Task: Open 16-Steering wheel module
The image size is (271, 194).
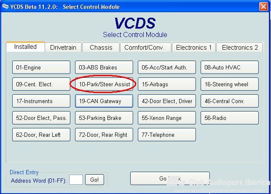Action: pos(230,84)
